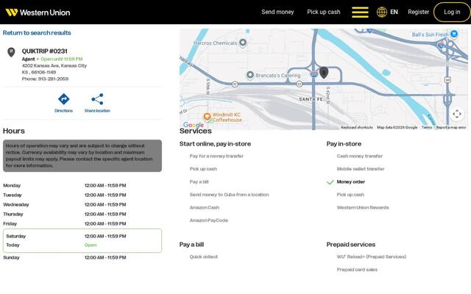Select the Send money nav item
471x294 pixels.
pos(277,12)
